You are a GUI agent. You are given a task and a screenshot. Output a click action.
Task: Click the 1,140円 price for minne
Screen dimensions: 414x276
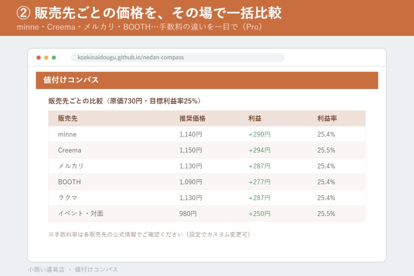(x=191, y=134)
